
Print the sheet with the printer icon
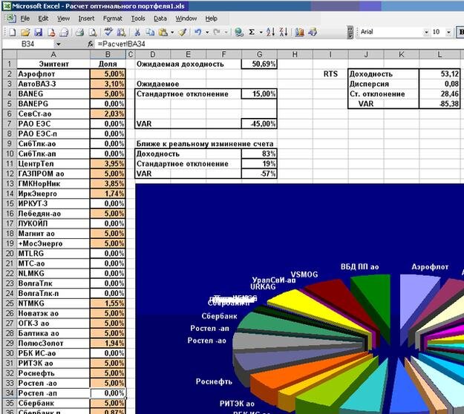79,32
